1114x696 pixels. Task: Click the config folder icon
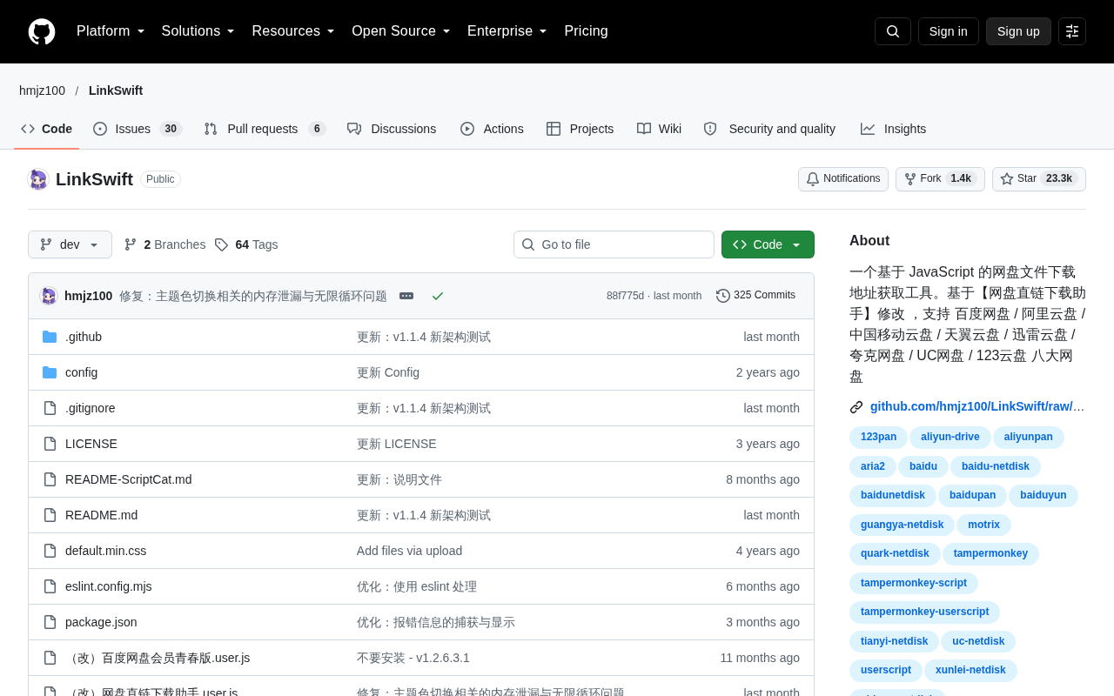click(50, 372)
